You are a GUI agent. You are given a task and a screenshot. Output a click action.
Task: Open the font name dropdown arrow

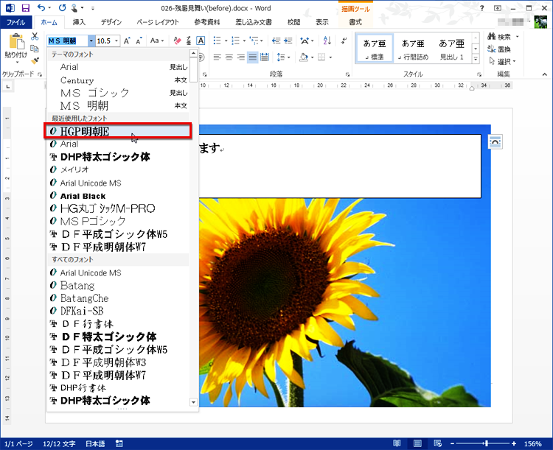click(91, 41)
